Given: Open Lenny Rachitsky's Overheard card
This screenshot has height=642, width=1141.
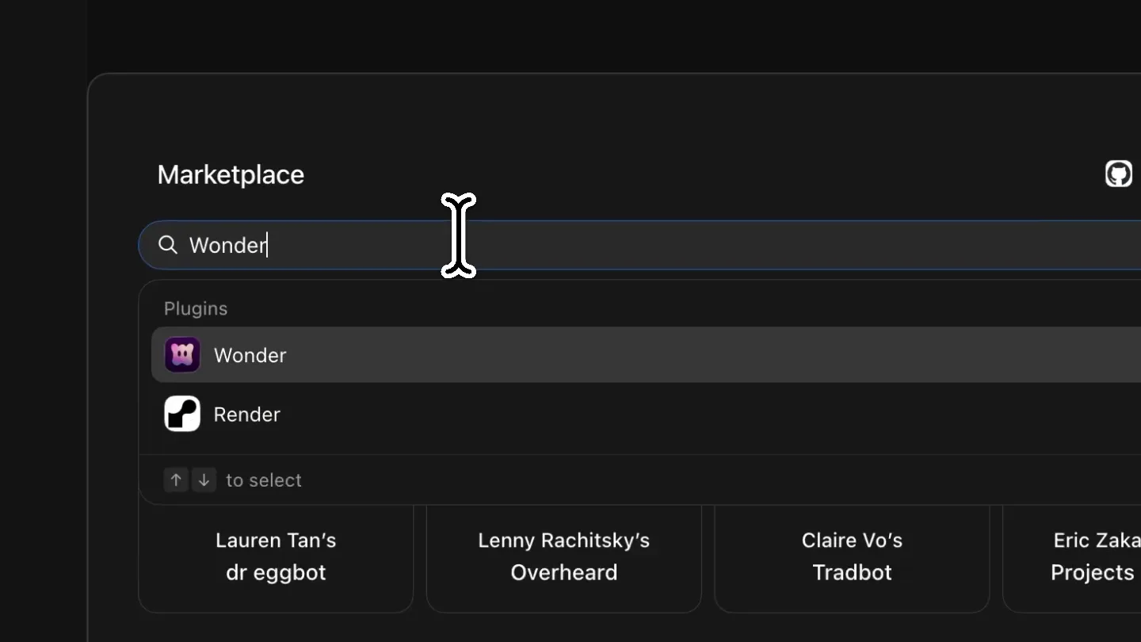Looking at the screenshot, I should coord(564,558).
